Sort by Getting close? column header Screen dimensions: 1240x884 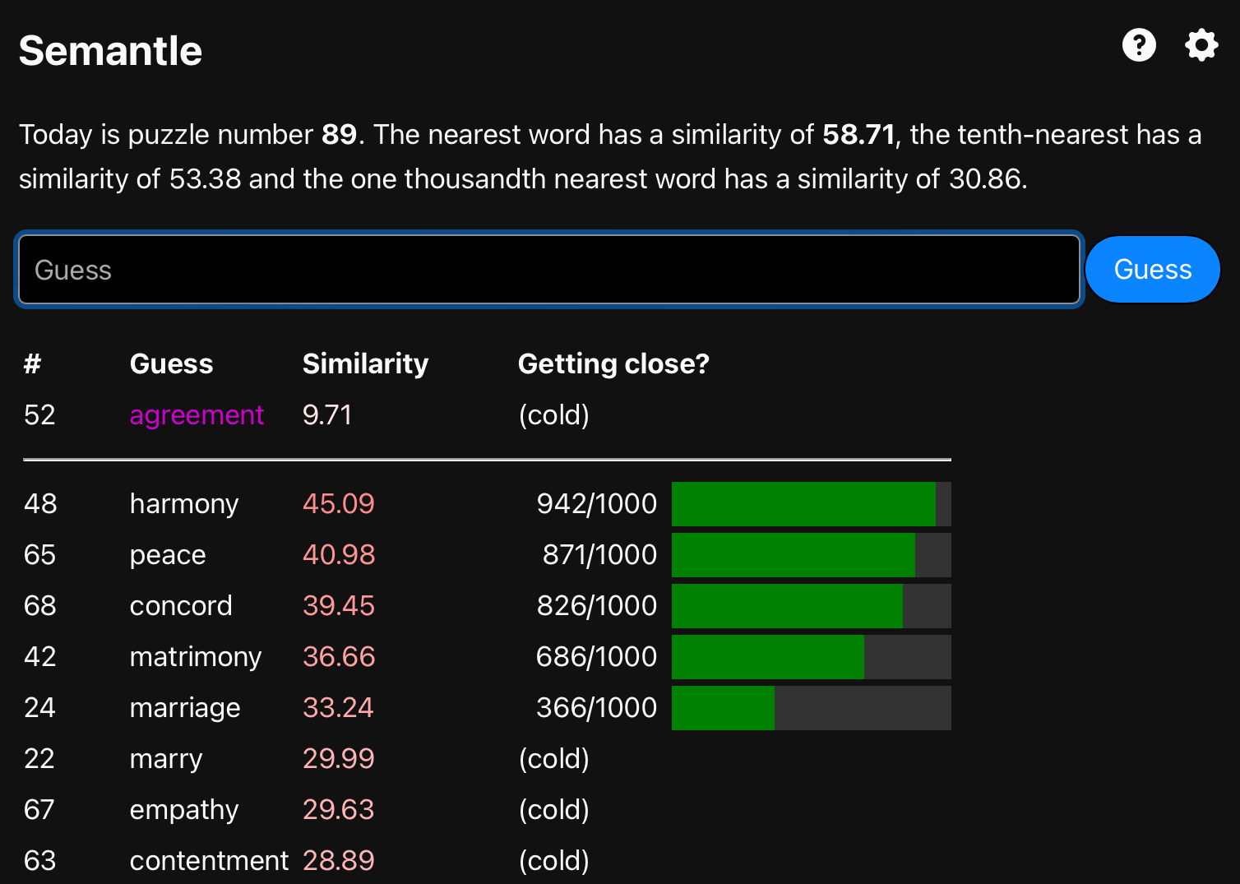coord(613,363)
